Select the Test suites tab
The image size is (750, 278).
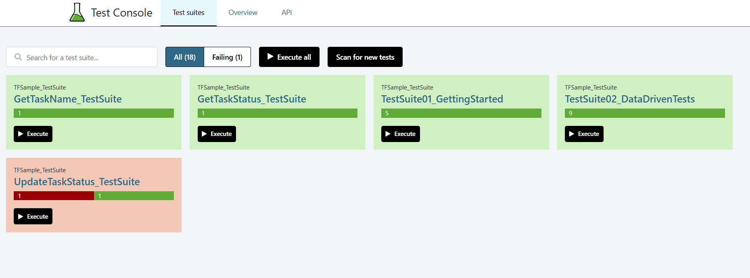click(x=188, y=13)
